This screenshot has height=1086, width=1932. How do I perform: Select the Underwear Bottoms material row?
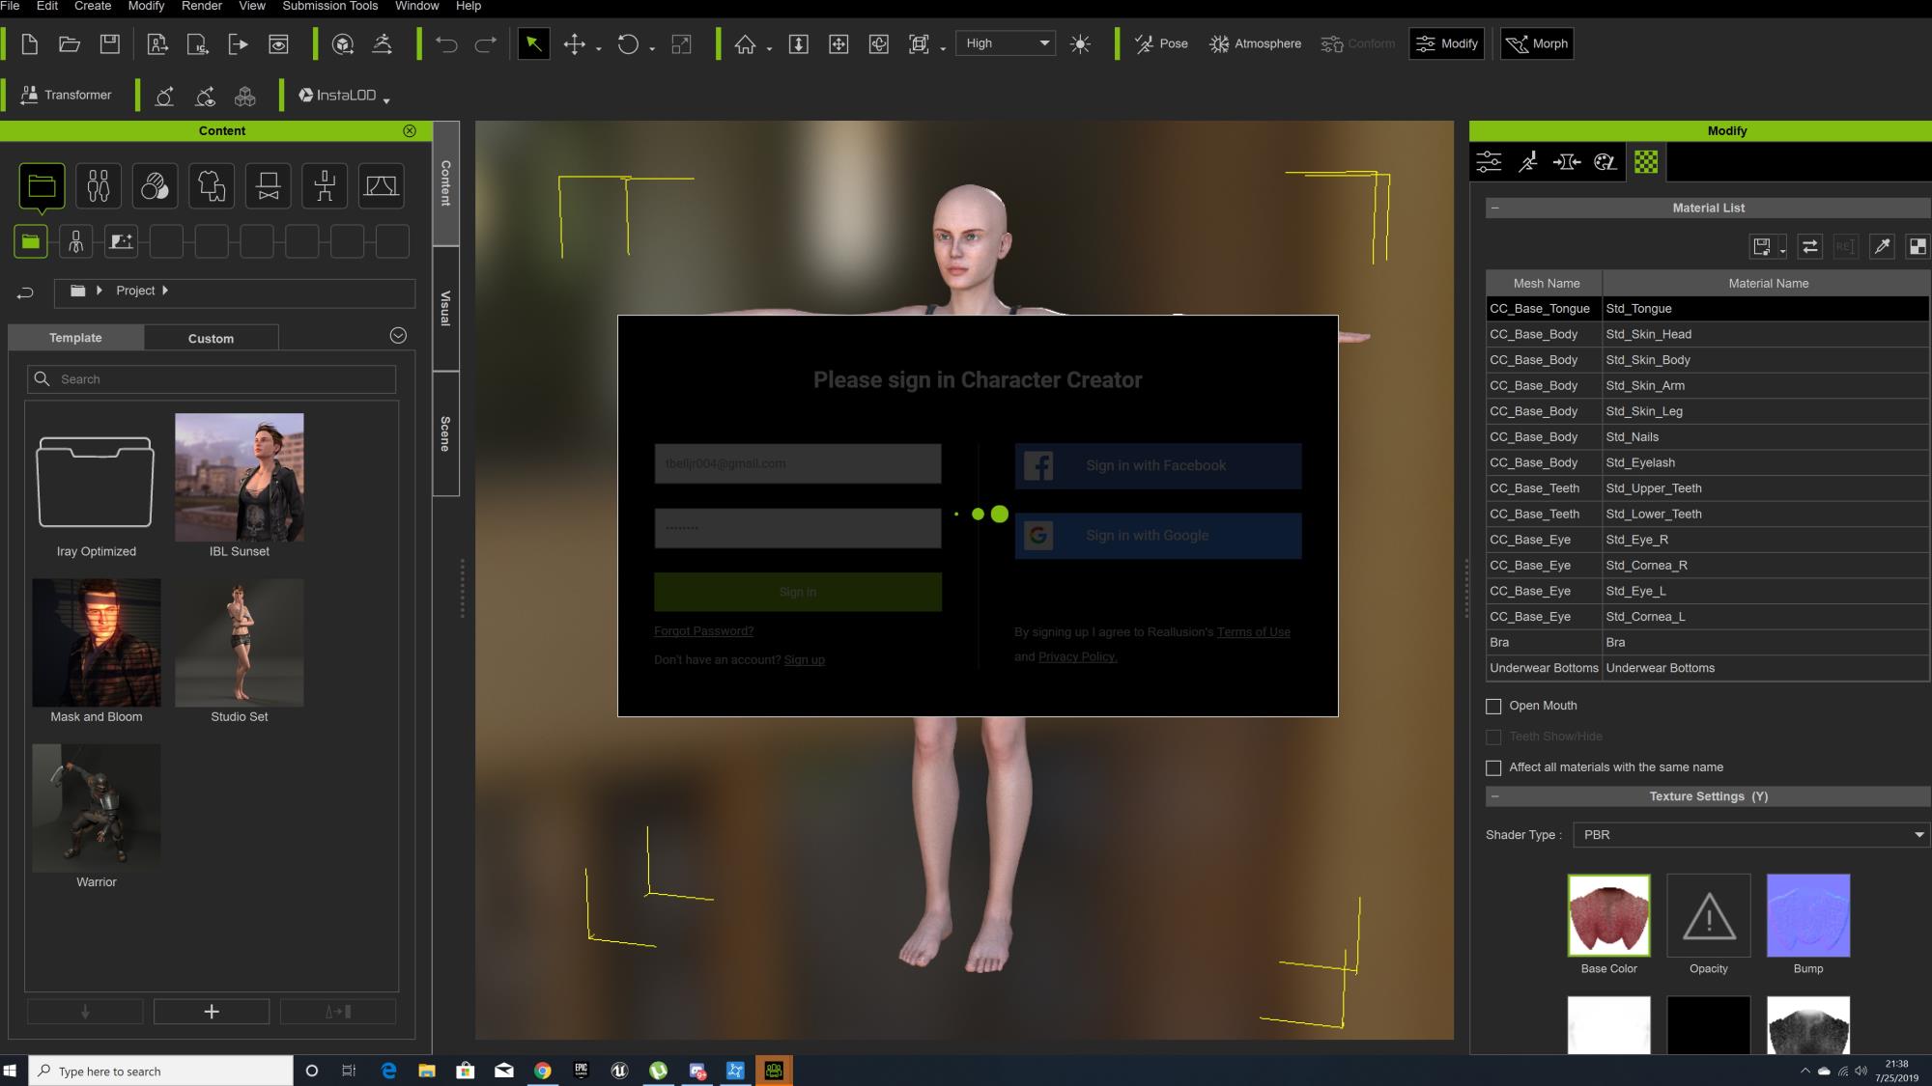1707,668
